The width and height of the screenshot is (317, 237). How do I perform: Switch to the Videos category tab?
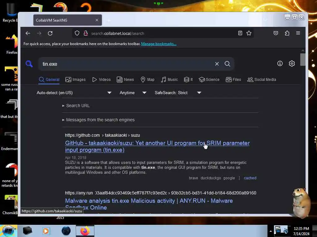point(102,80)
